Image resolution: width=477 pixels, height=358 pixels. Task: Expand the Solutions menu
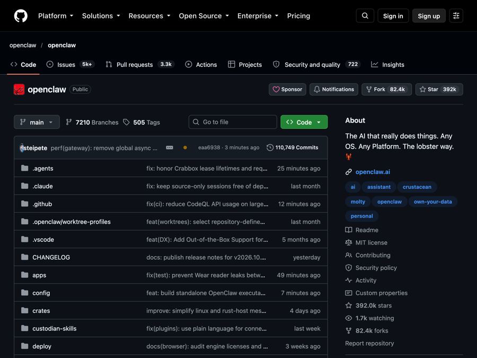(x=101, y=16)
